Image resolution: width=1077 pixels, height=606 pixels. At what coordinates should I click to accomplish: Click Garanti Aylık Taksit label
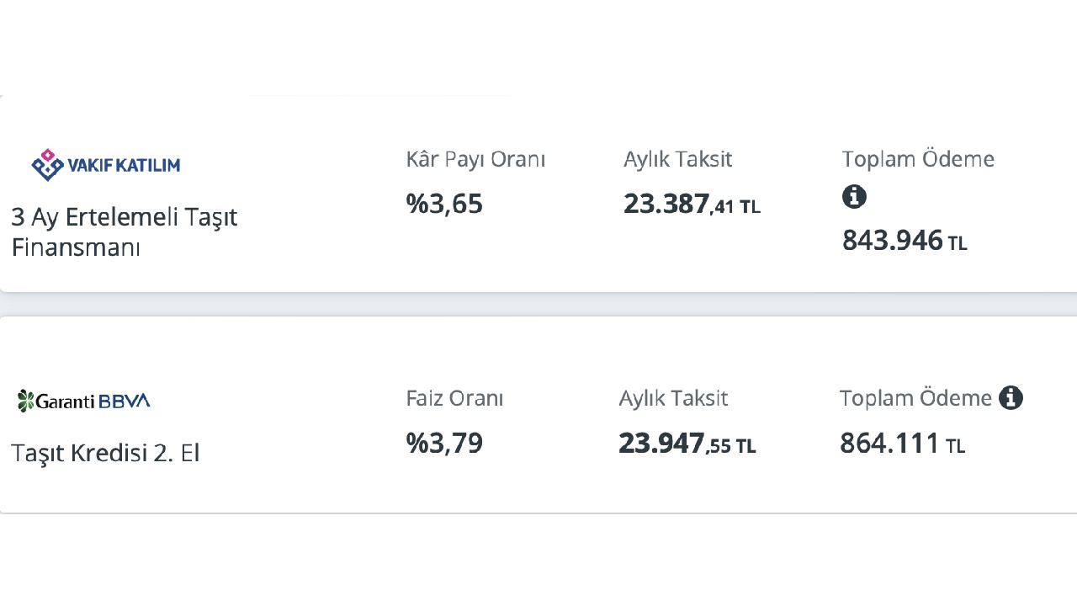tap(673, 398)
